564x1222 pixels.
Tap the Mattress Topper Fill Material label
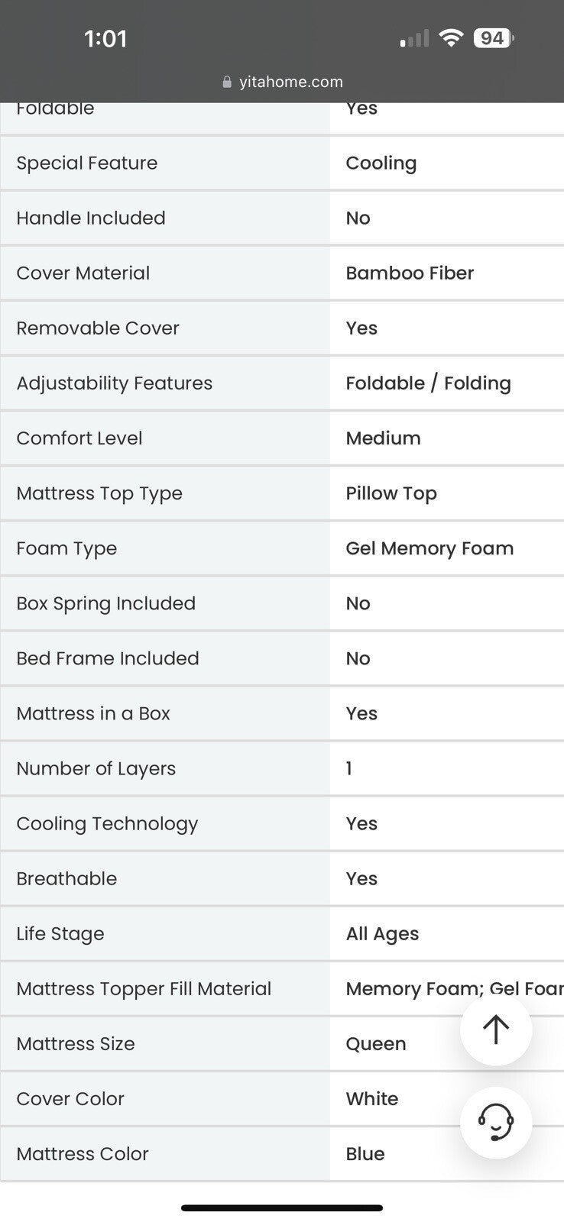(144, 989)
